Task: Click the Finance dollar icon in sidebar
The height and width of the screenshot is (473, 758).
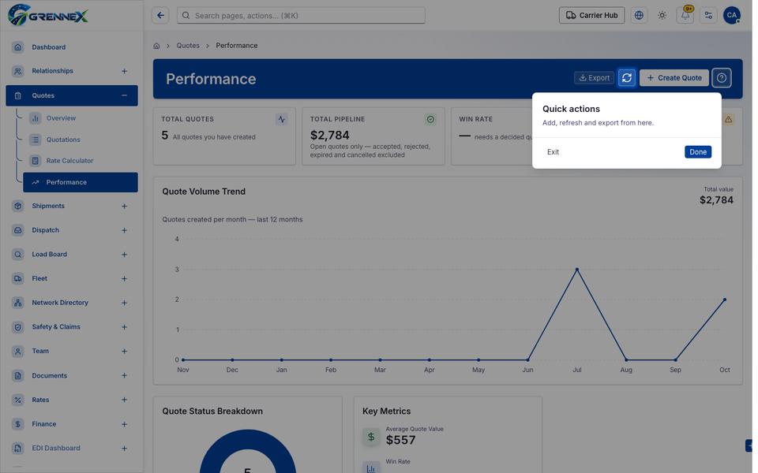Action: (18, 424)
